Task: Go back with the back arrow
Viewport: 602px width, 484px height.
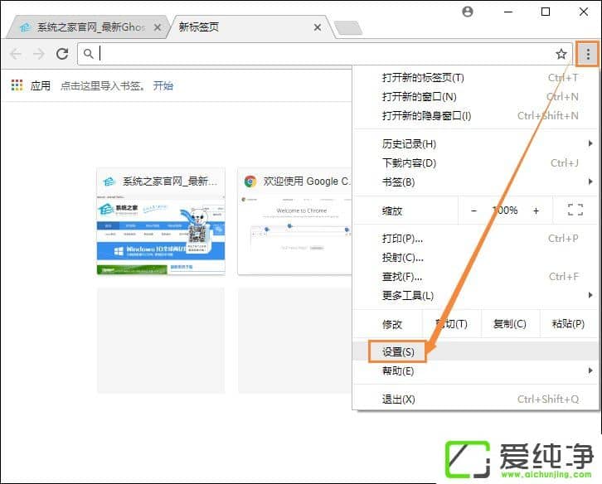Action: [x=16, y=54]
